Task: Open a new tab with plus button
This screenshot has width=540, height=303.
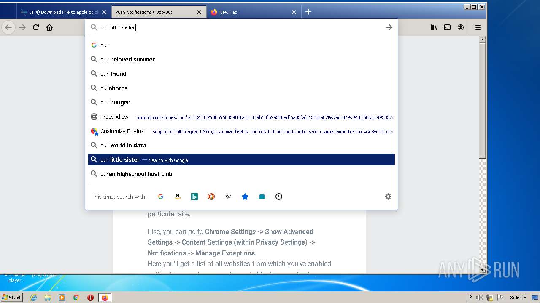Action: click(308, 12)
